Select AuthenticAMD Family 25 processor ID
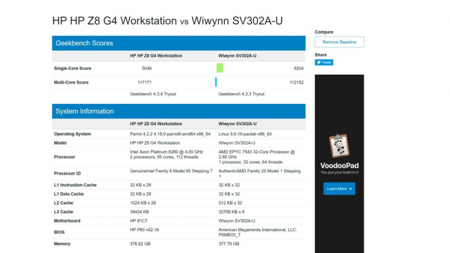The height and width of the screenshot is (253, 450). (259, 173)
